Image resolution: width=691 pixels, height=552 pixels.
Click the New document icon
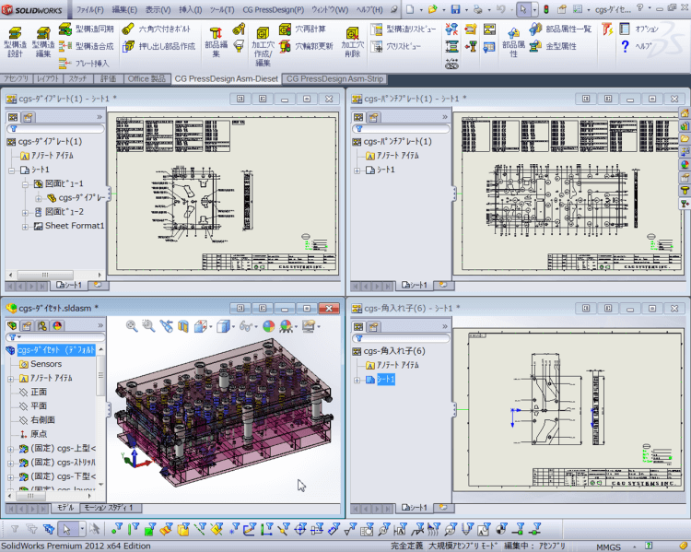(x=410, y=9)
